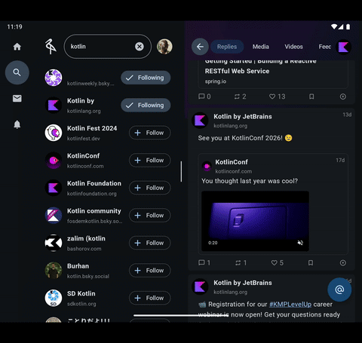Switch to the Replies tab
362x343 pixels.
tap(227, 47)
